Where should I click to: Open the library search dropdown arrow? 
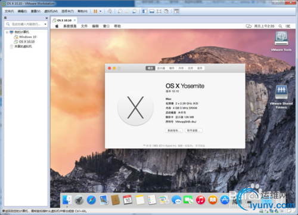point(45,24)
